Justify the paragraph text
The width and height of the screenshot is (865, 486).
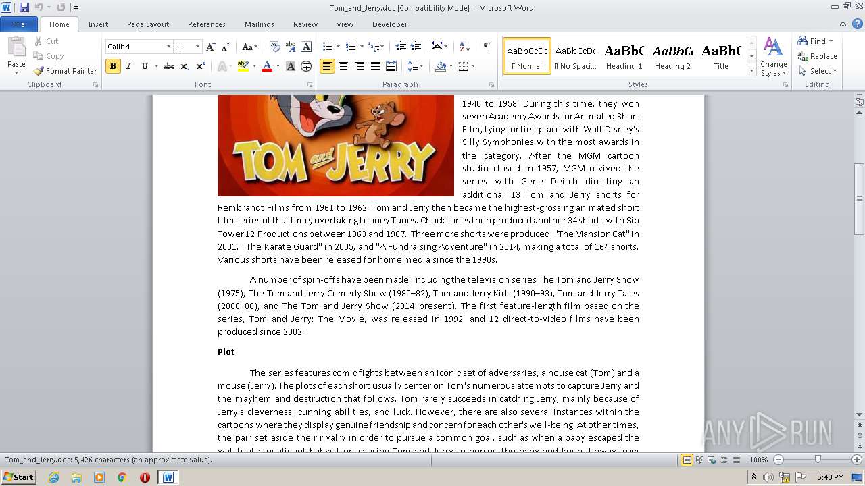tap(375, 66)
